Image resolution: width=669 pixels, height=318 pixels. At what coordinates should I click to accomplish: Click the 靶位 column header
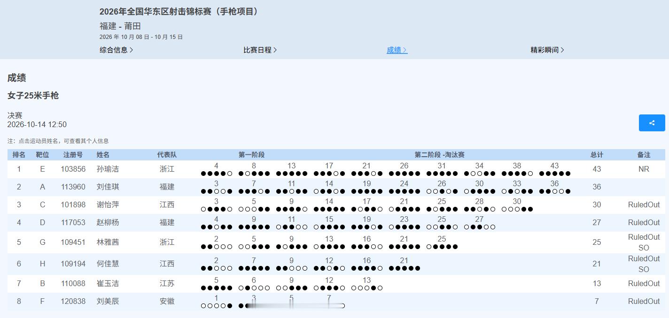(42, 155)
